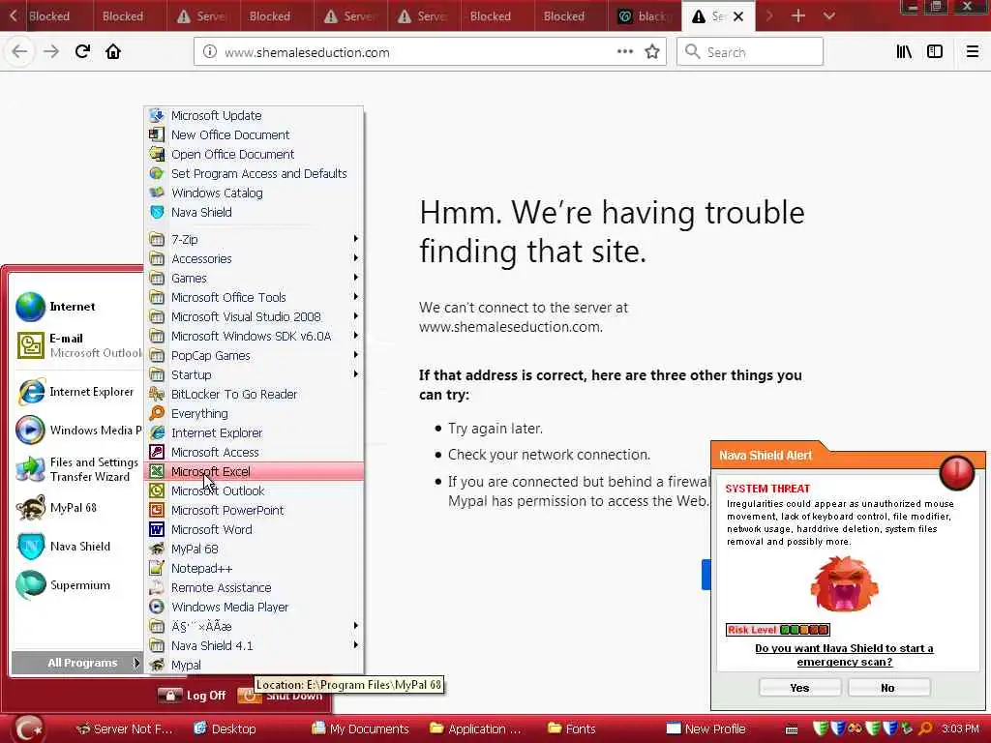Click Internet Explorer icon in programs list

[x=157, y=432]
